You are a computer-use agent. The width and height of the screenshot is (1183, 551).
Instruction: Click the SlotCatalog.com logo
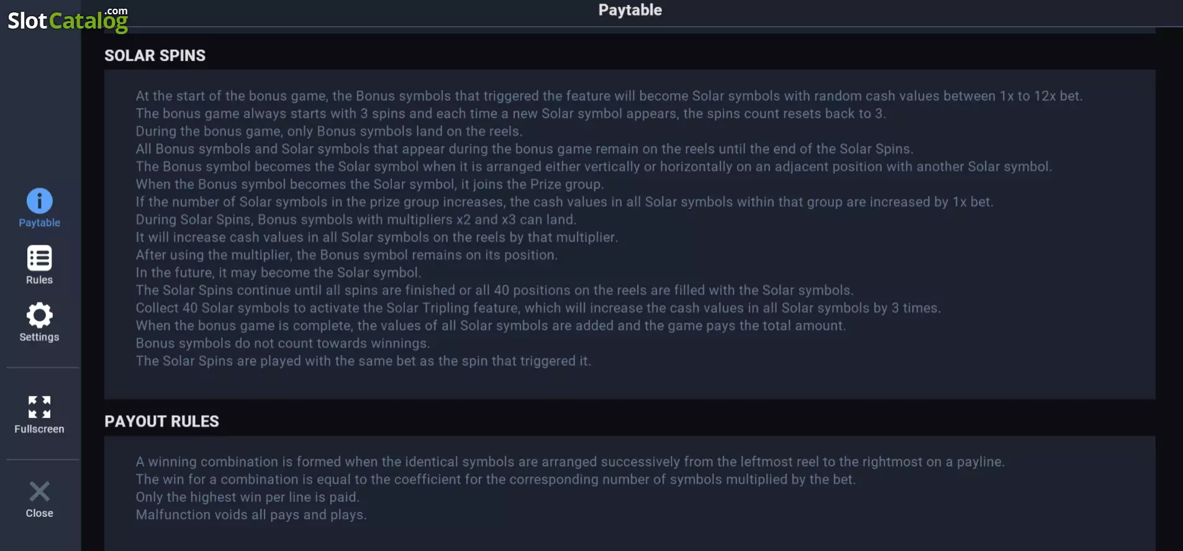click(68, 19)
